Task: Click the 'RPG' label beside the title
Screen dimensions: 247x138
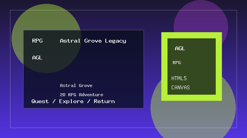Action: [x=37, y=41]
